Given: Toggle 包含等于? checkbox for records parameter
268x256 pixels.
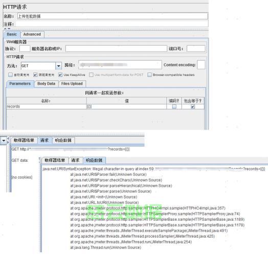Looking at the screenshot, I should pos(193,107).
